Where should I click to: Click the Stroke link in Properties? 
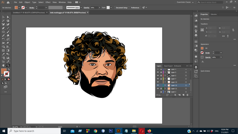click(208, 53)
